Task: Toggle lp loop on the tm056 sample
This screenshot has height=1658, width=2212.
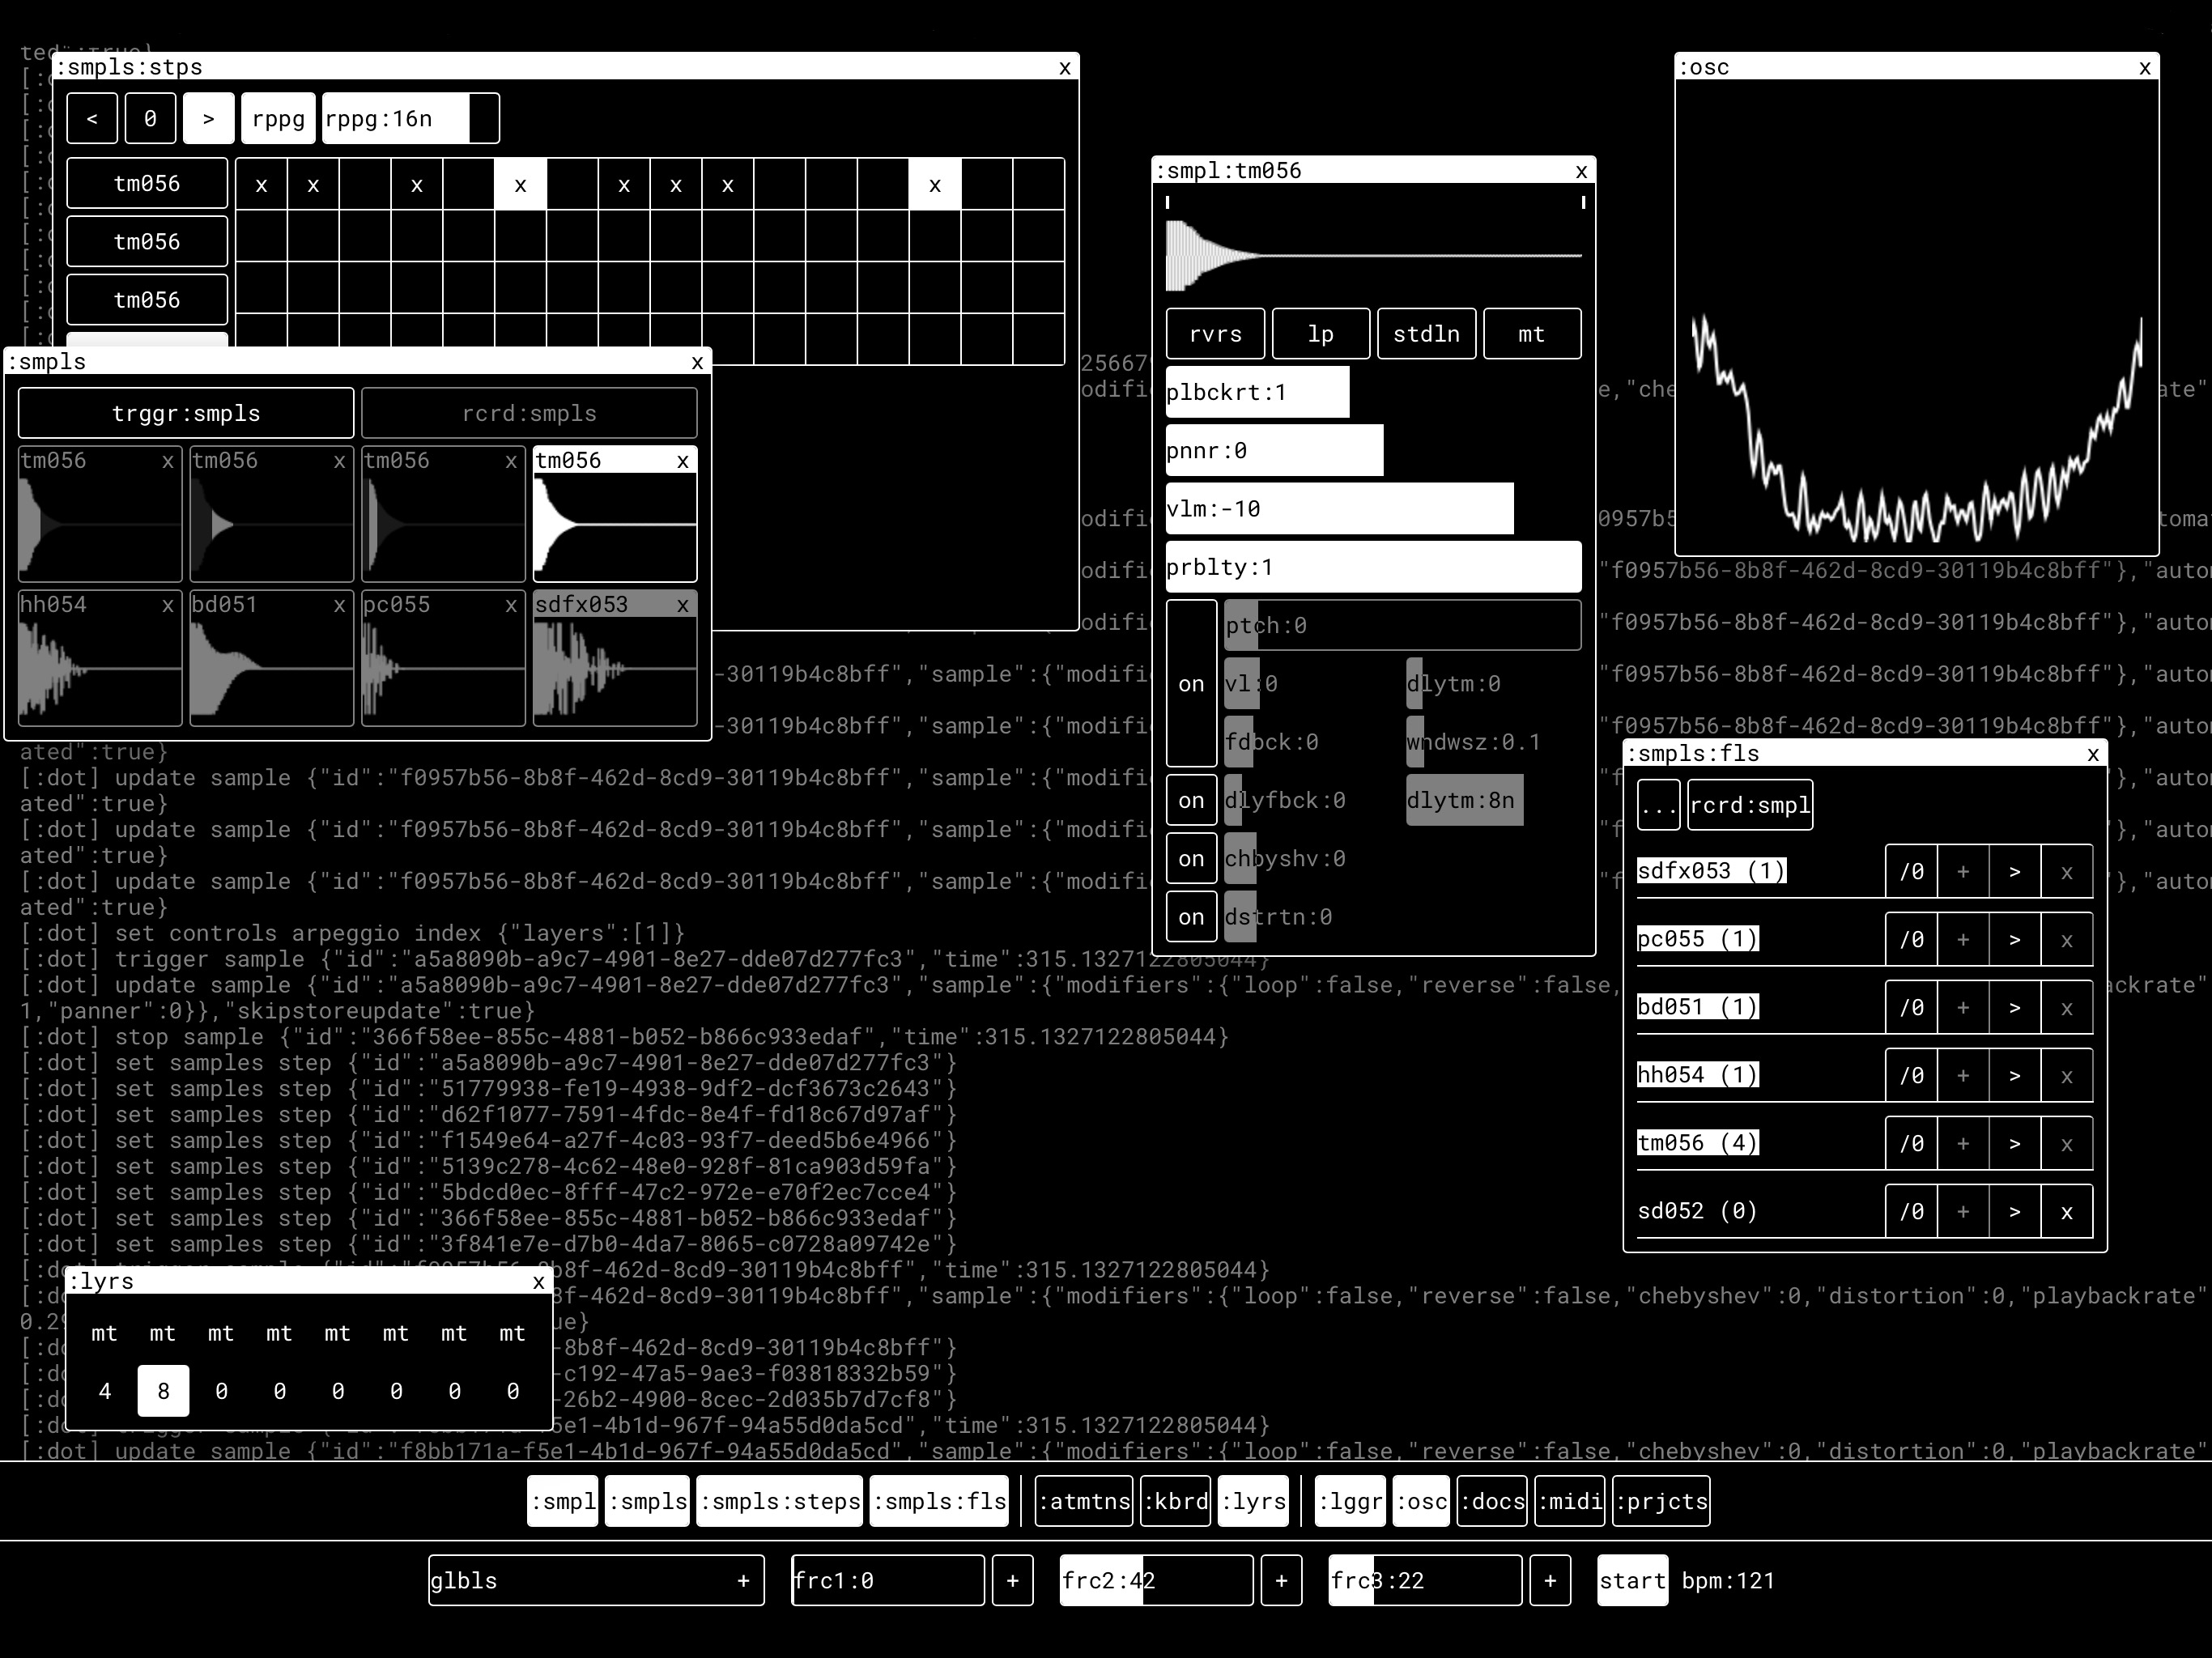Action: pyautogui.click(x=1321, y=334)
